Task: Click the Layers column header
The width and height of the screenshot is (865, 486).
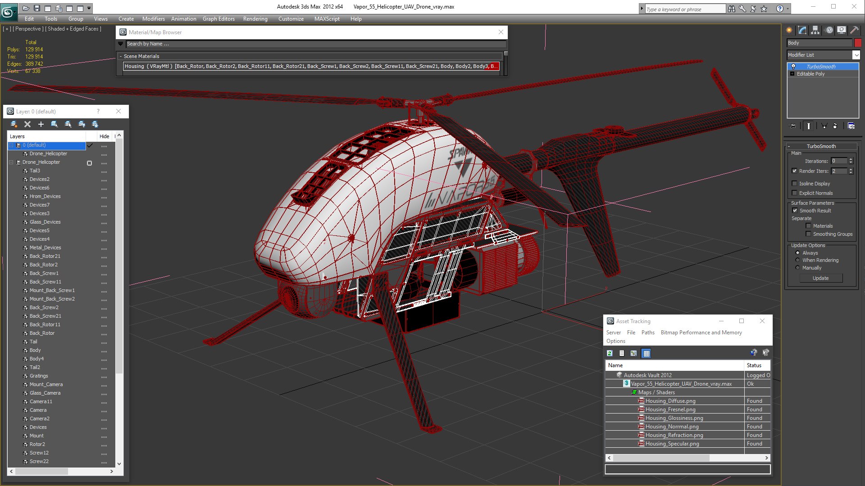Action: click(47, 136)
